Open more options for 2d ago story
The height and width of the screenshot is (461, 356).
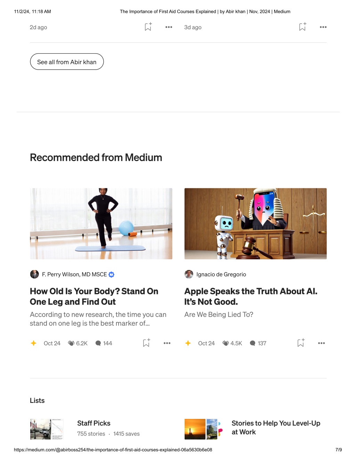pos(169,27)
